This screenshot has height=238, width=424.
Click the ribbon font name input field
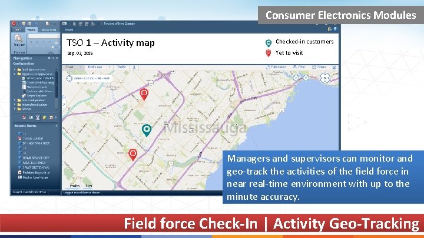(44, 36)
